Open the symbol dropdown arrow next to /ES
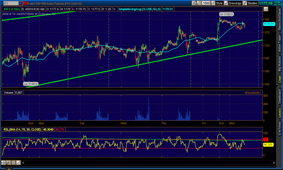Viewport: 283px width, 170px height. [21, 3]
